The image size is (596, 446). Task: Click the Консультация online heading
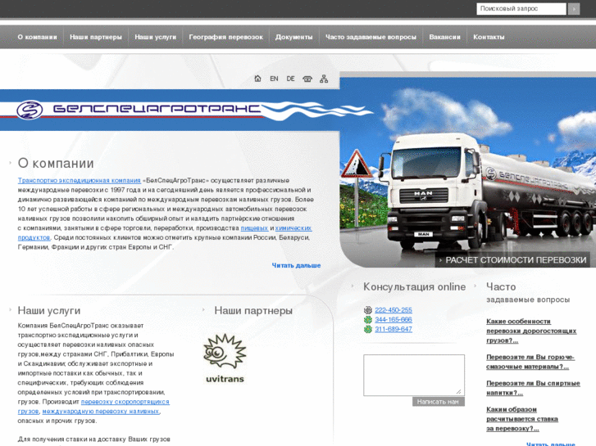[x=414, y=286]
